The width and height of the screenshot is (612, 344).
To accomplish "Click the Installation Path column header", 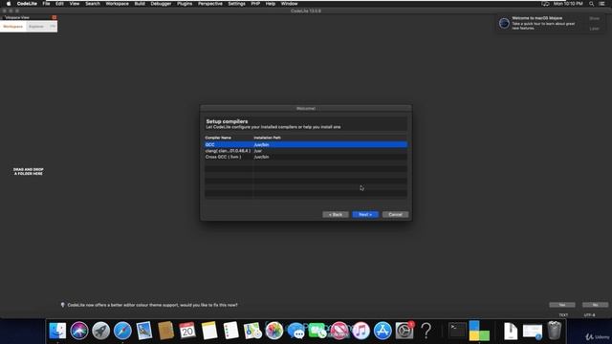I will (x=268, y=138).
